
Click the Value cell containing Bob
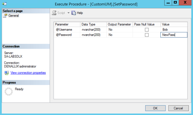pyautogui.click(x=174, y=30)
